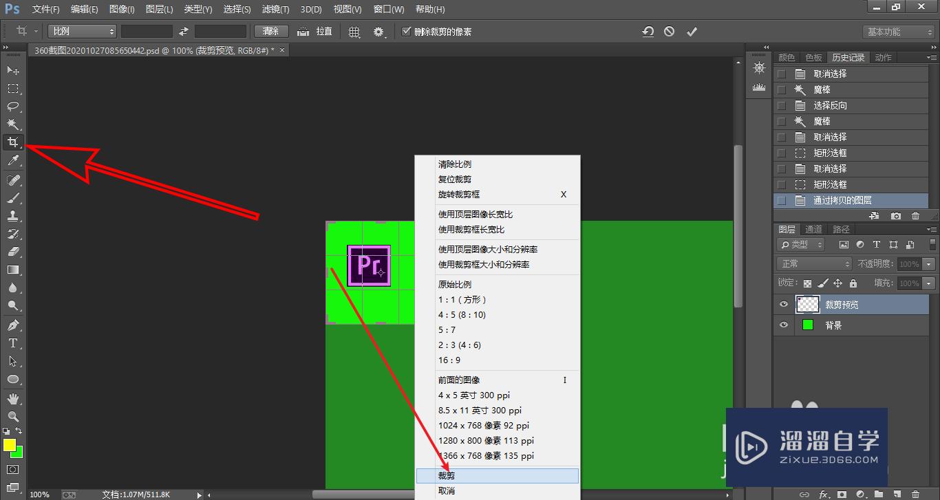Choose 取消 in the context menu

[x=498, y=490]
